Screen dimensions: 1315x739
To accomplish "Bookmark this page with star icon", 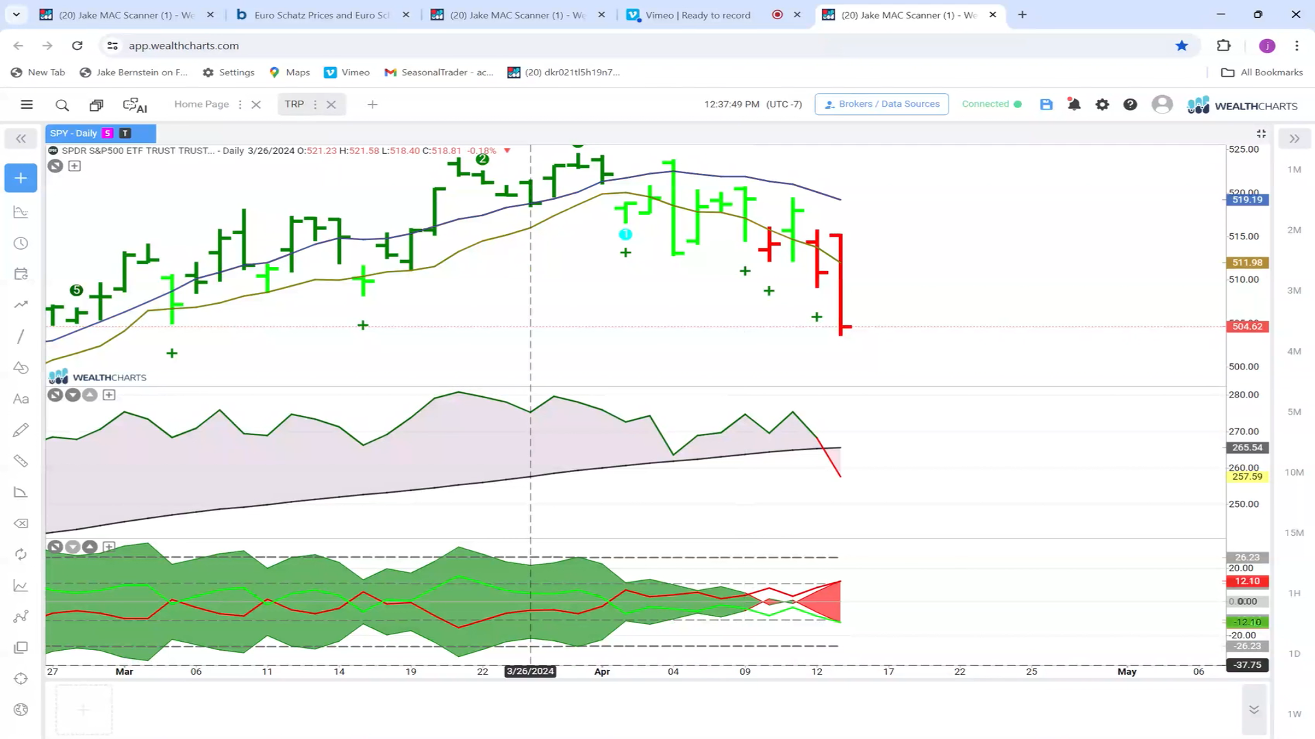I will coord(1181,46).
